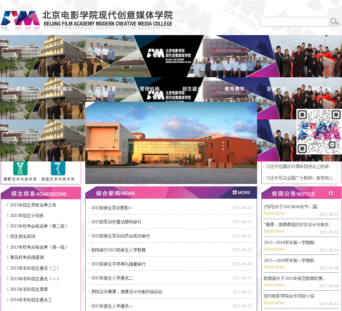Open notice 2015—2016学年第一学期教..

(290, 260)
